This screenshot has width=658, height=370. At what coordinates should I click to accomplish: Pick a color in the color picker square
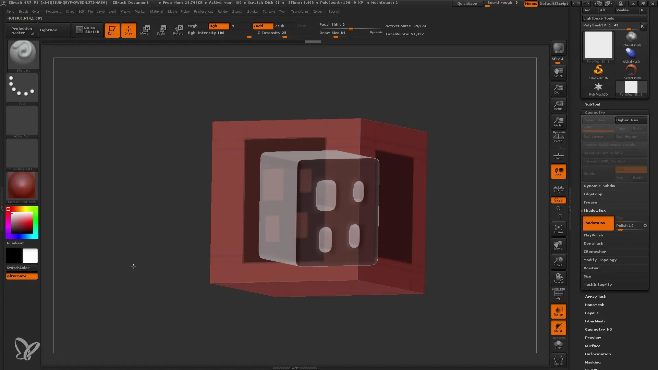click(x=22, y=223)
